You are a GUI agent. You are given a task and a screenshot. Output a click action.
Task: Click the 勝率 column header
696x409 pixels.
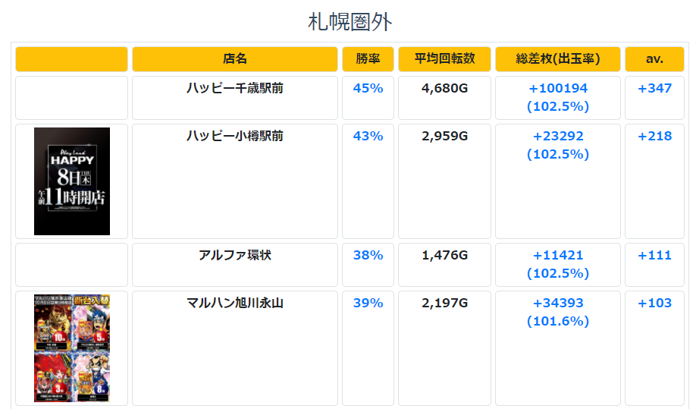tap(368, 59)
